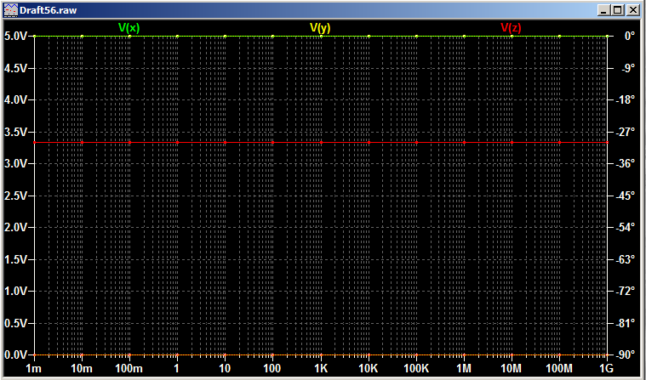Screen dimensions: 646x380
Task: Click the 100K frequency axis label
Action: 416,368
